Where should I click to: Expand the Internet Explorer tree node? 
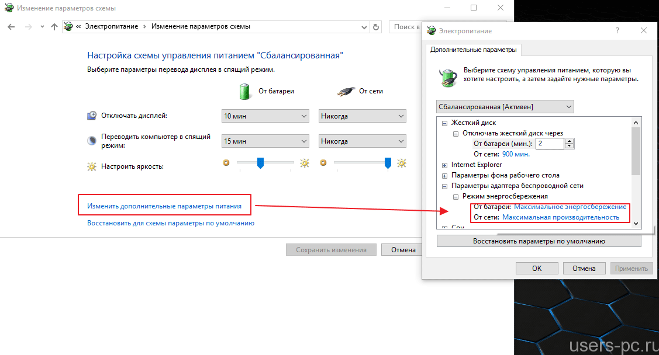(x=444, y=165)
